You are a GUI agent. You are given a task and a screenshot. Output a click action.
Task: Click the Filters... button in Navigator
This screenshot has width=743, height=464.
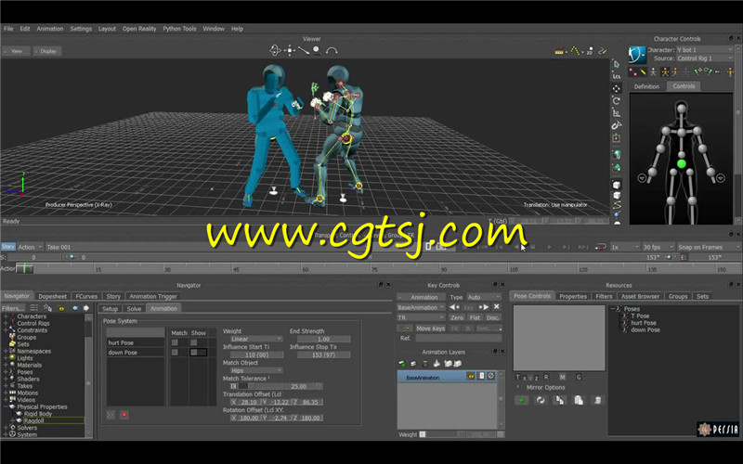click(13, 308)
